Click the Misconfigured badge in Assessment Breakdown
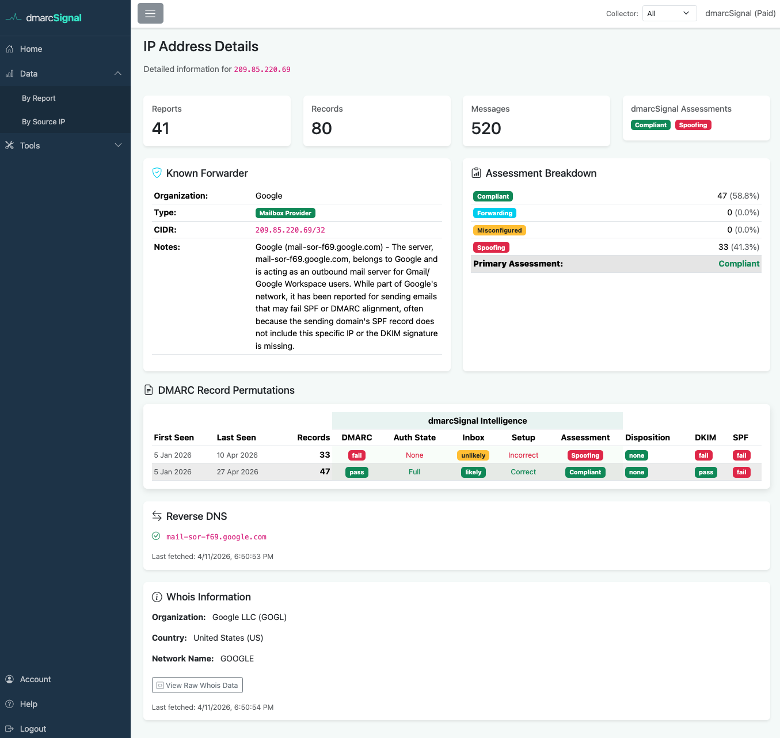Image resolution: width=780 pixels, height=738 pixels. [x=499, y=230]
